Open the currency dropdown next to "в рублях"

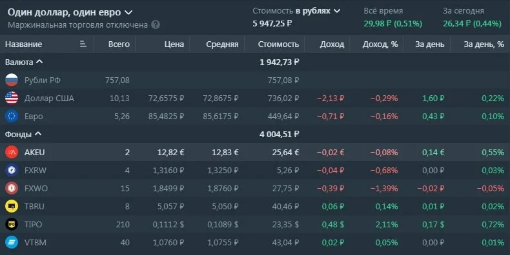(337, 11)
